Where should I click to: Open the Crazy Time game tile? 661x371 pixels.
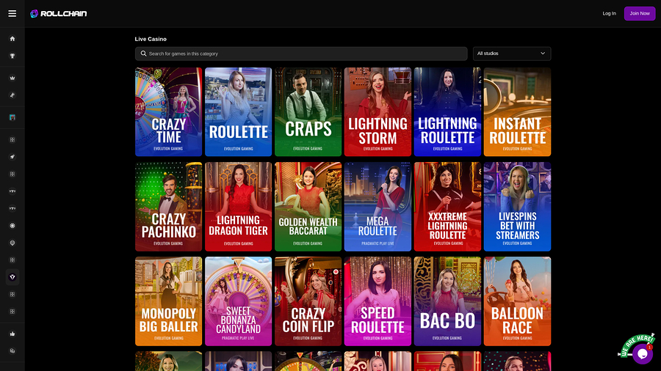168,111
